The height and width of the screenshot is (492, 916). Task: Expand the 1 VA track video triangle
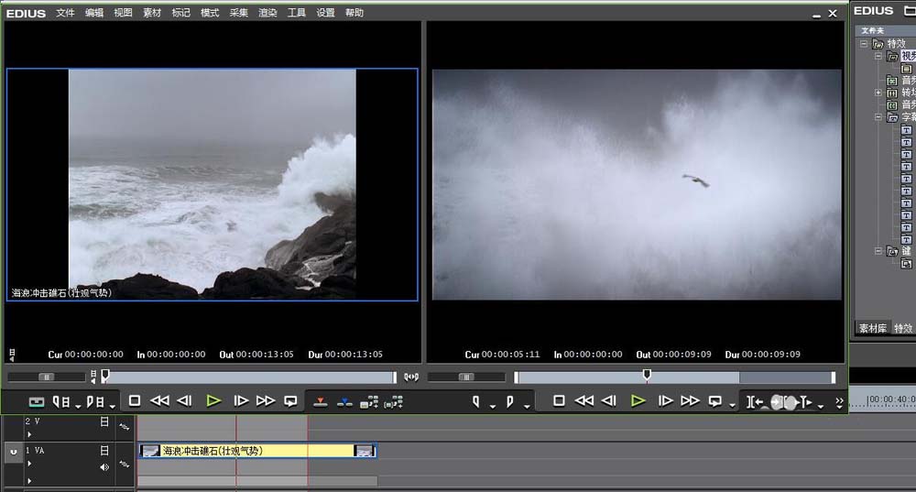29,464
